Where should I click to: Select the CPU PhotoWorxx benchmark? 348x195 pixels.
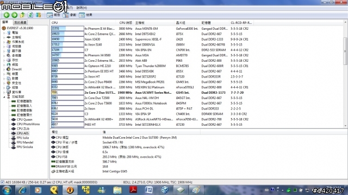coord(28,124)
